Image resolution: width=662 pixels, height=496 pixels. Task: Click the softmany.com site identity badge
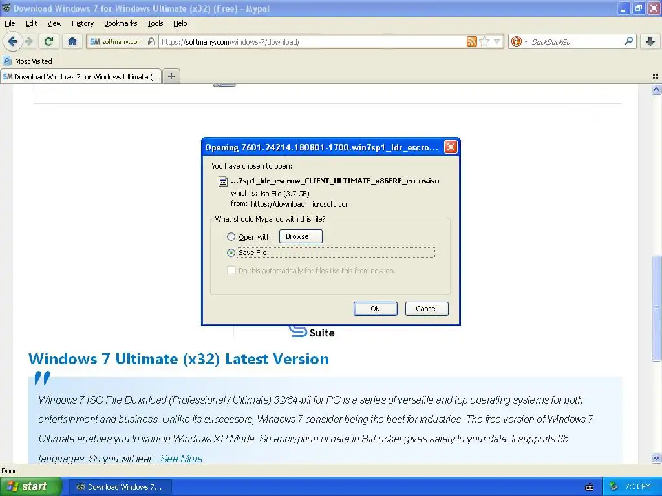(x=122, y=41)
